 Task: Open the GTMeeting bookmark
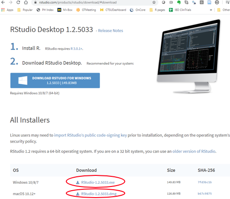(86, 10)
